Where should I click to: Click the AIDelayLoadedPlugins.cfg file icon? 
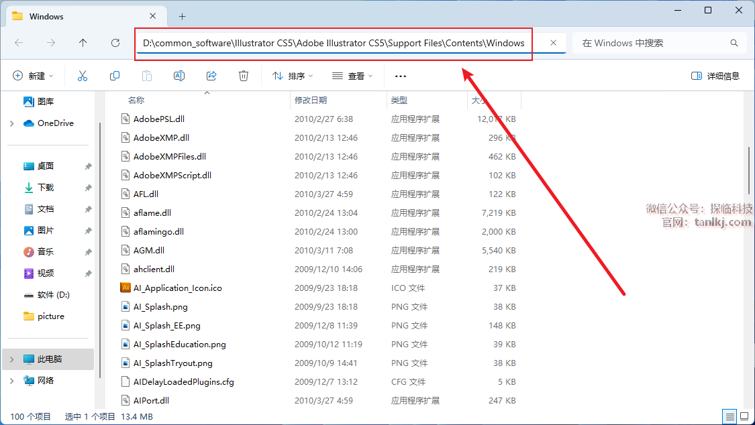pyautogui.click(x=125, y=381)
